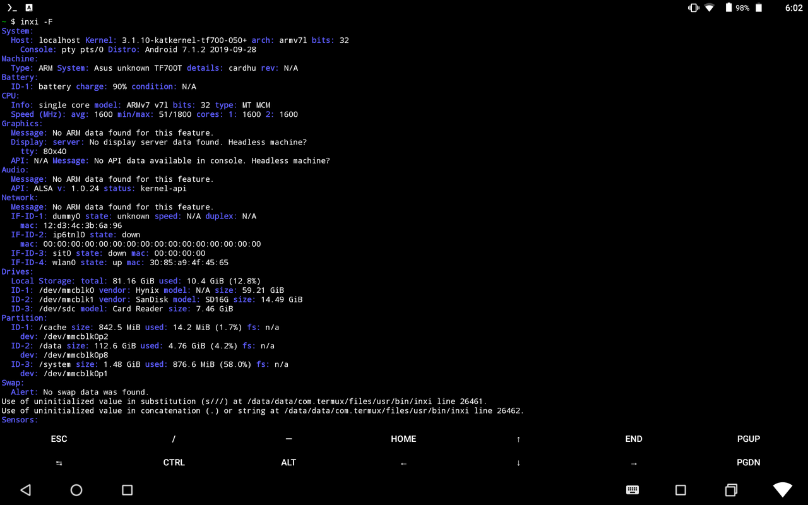Screen dimensions: 808x505
Task: Tap the up arrow key
Action: point(518,439)
